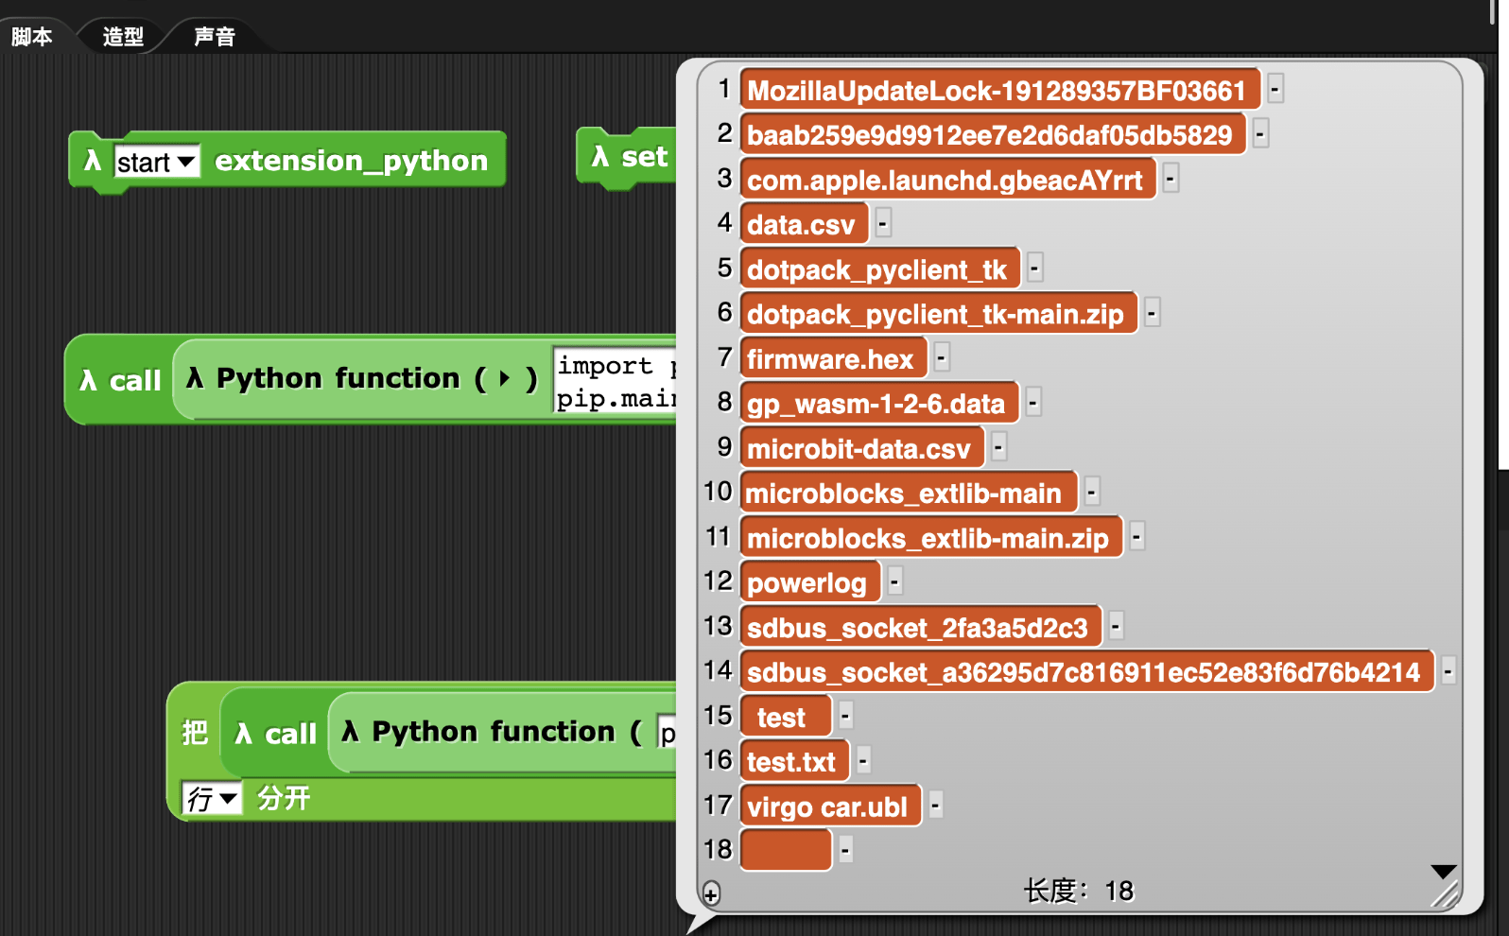Remove MozillaUpdateLock item with minus button
Screen dimensions: 1509x936
point(1275,89)
